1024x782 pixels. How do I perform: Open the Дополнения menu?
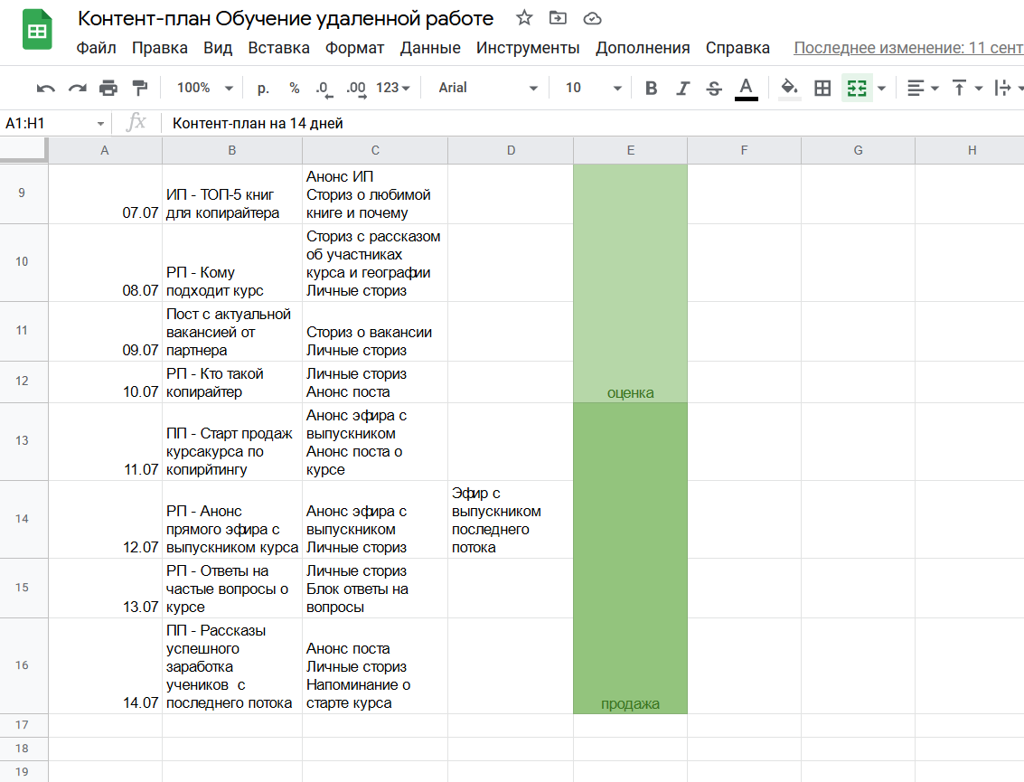pos(643,48)
